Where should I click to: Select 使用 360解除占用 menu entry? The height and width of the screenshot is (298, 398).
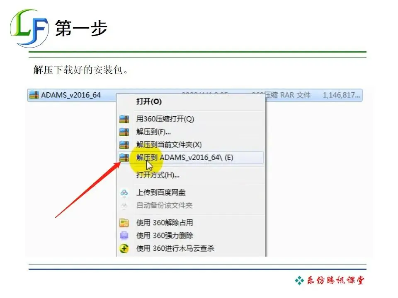[x=165, y=223]
